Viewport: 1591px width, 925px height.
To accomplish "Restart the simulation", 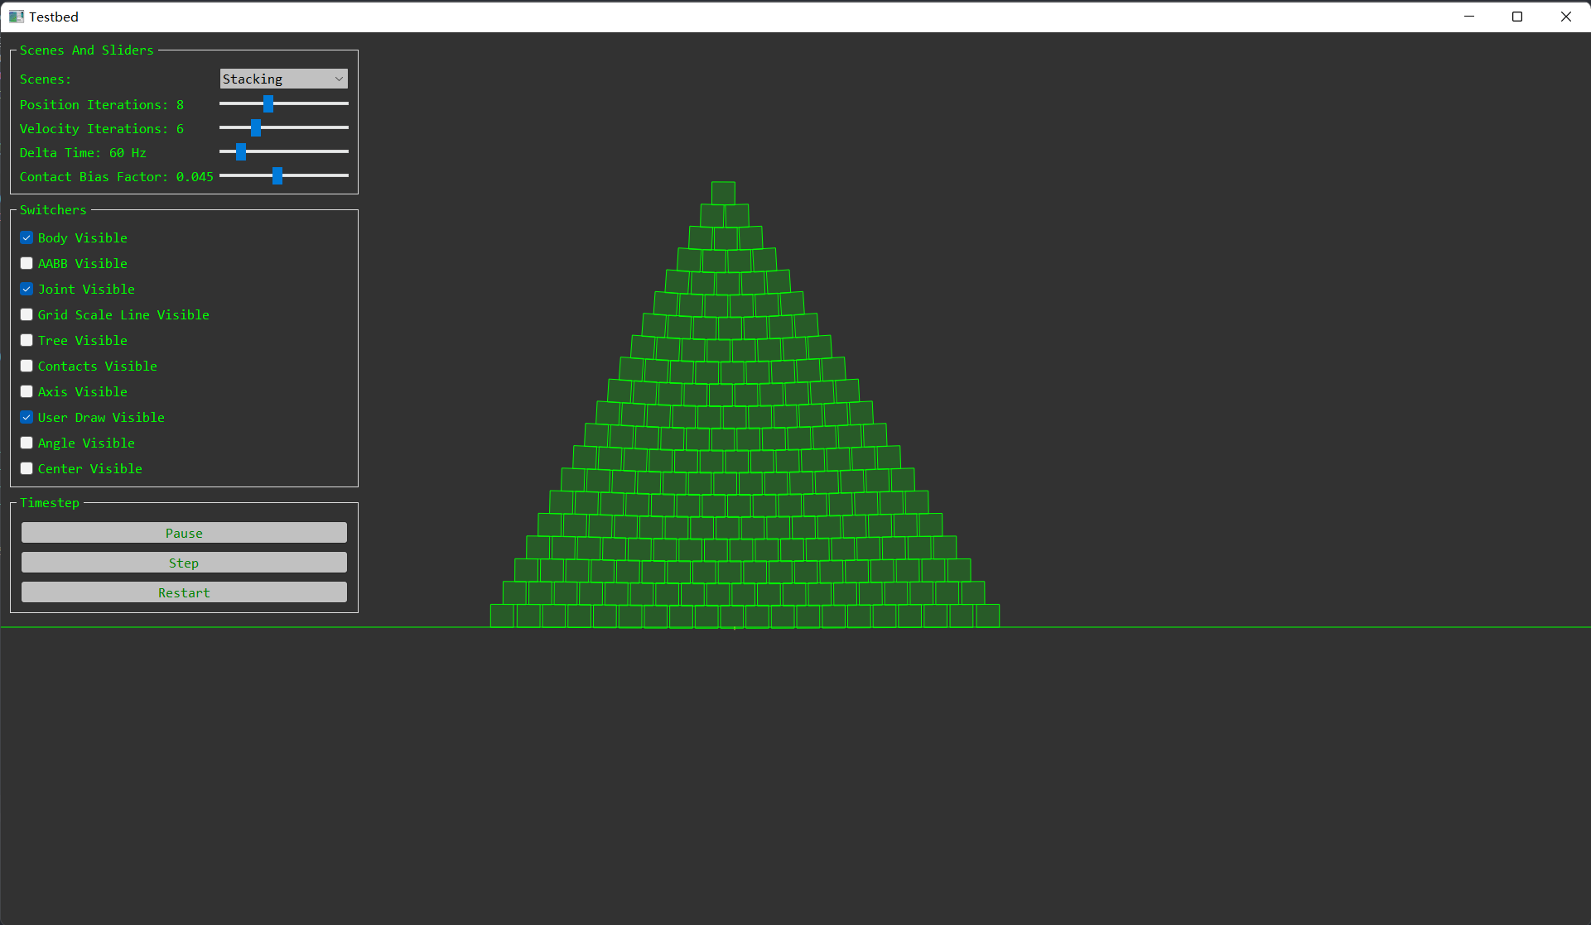I will 184,592.
